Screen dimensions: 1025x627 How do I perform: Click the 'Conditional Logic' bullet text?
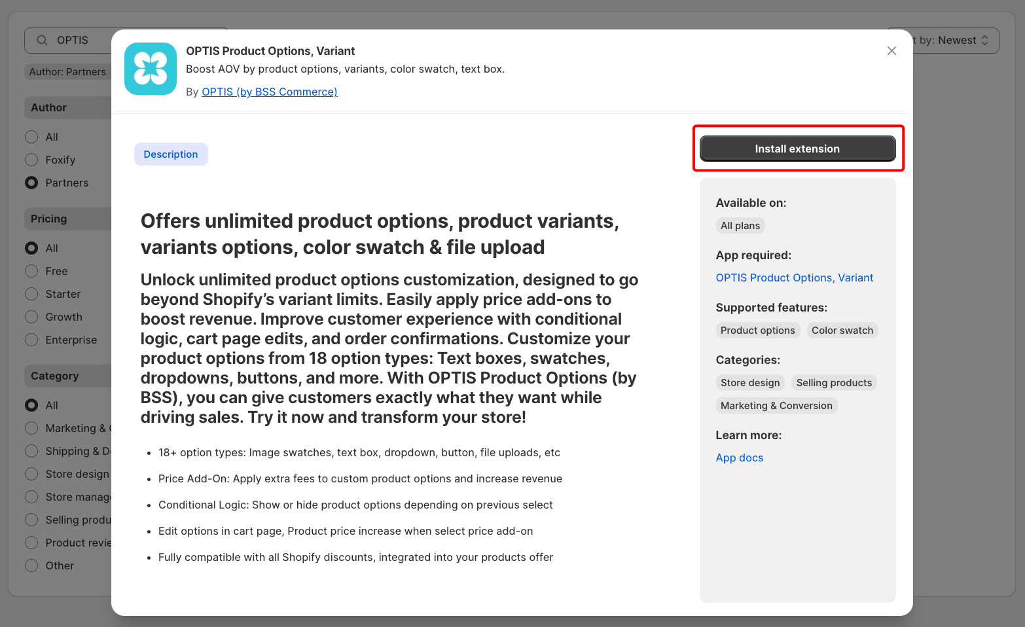tap(355, 505)
